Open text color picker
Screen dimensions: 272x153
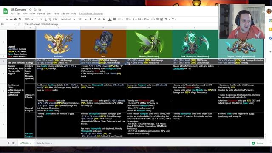104,19
